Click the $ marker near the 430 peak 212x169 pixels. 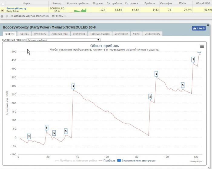193,60
